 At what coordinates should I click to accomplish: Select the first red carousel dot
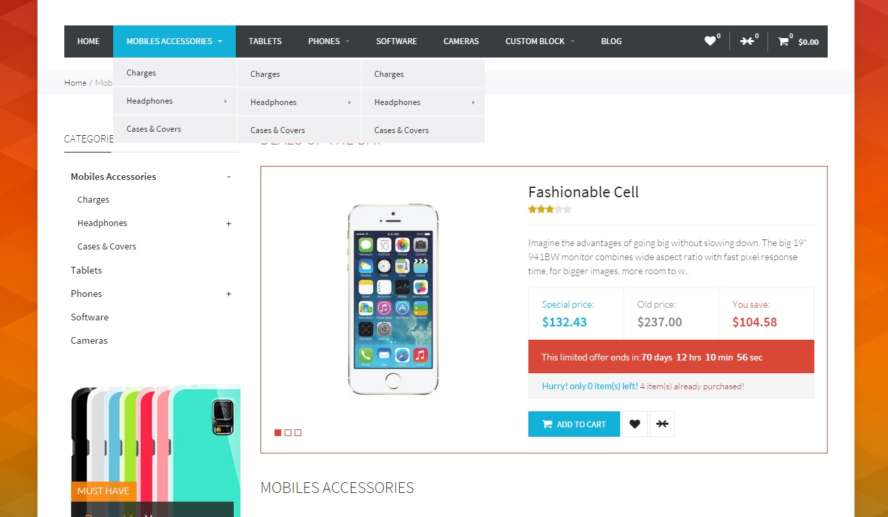pos(278,433)
